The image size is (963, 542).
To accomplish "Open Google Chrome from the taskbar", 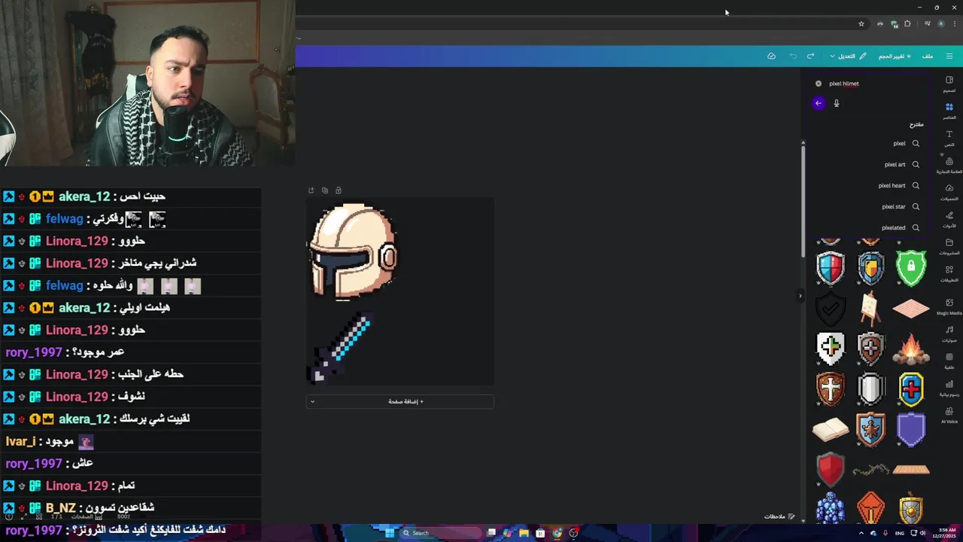I will 557,533.
